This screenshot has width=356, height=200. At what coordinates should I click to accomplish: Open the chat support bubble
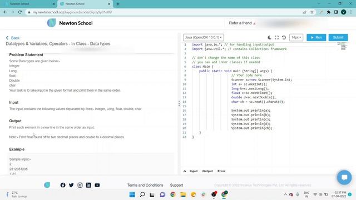pyautogui.click(x=344, y=177)
